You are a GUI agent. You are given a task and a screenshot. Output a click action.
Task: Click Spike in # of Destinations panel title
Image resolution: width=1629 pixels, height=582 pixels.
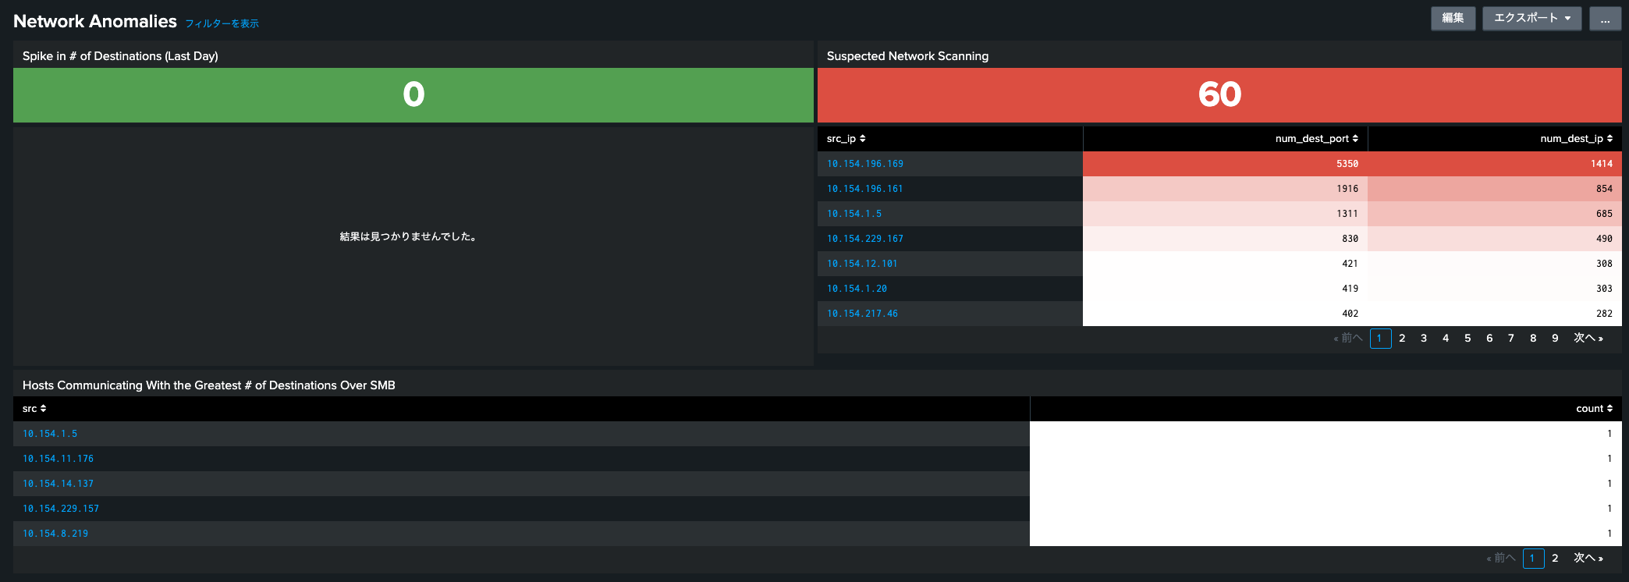click(x=120, y=56)
